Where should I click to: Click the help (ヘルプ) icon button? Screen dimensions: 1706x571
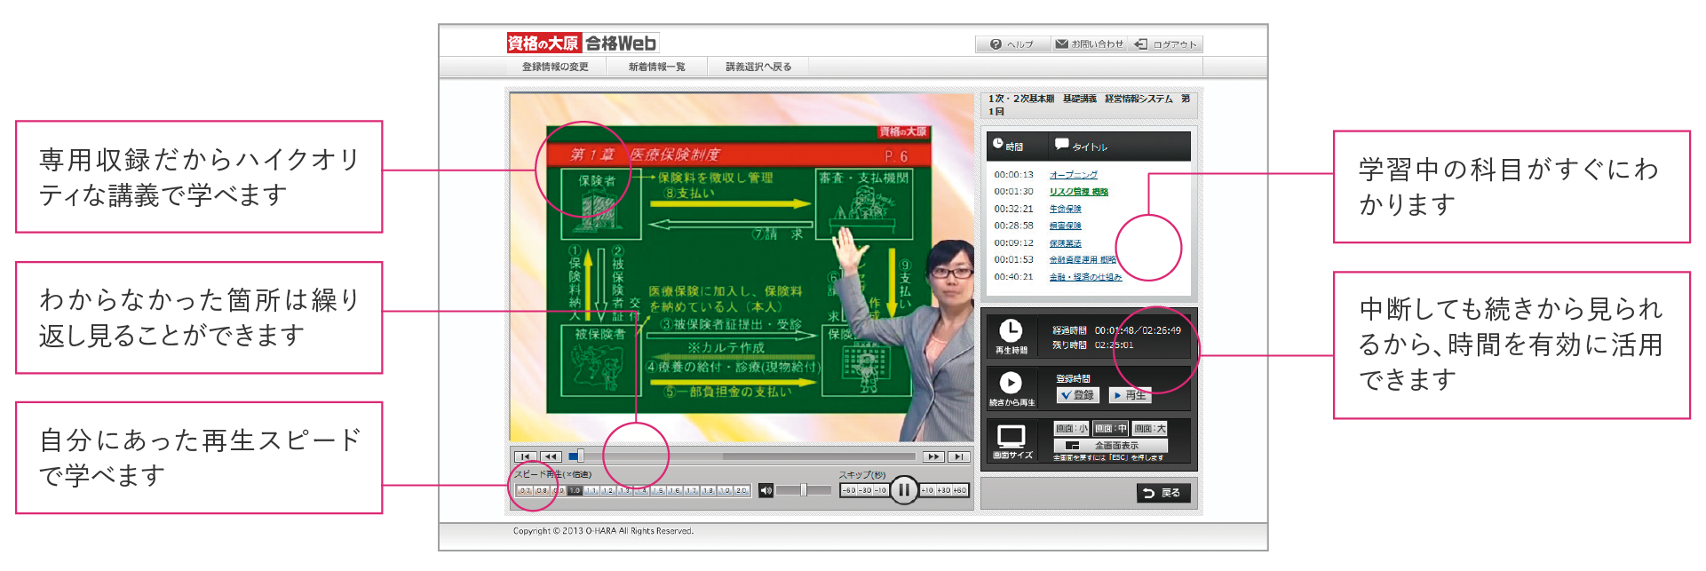click(1012, 44)
